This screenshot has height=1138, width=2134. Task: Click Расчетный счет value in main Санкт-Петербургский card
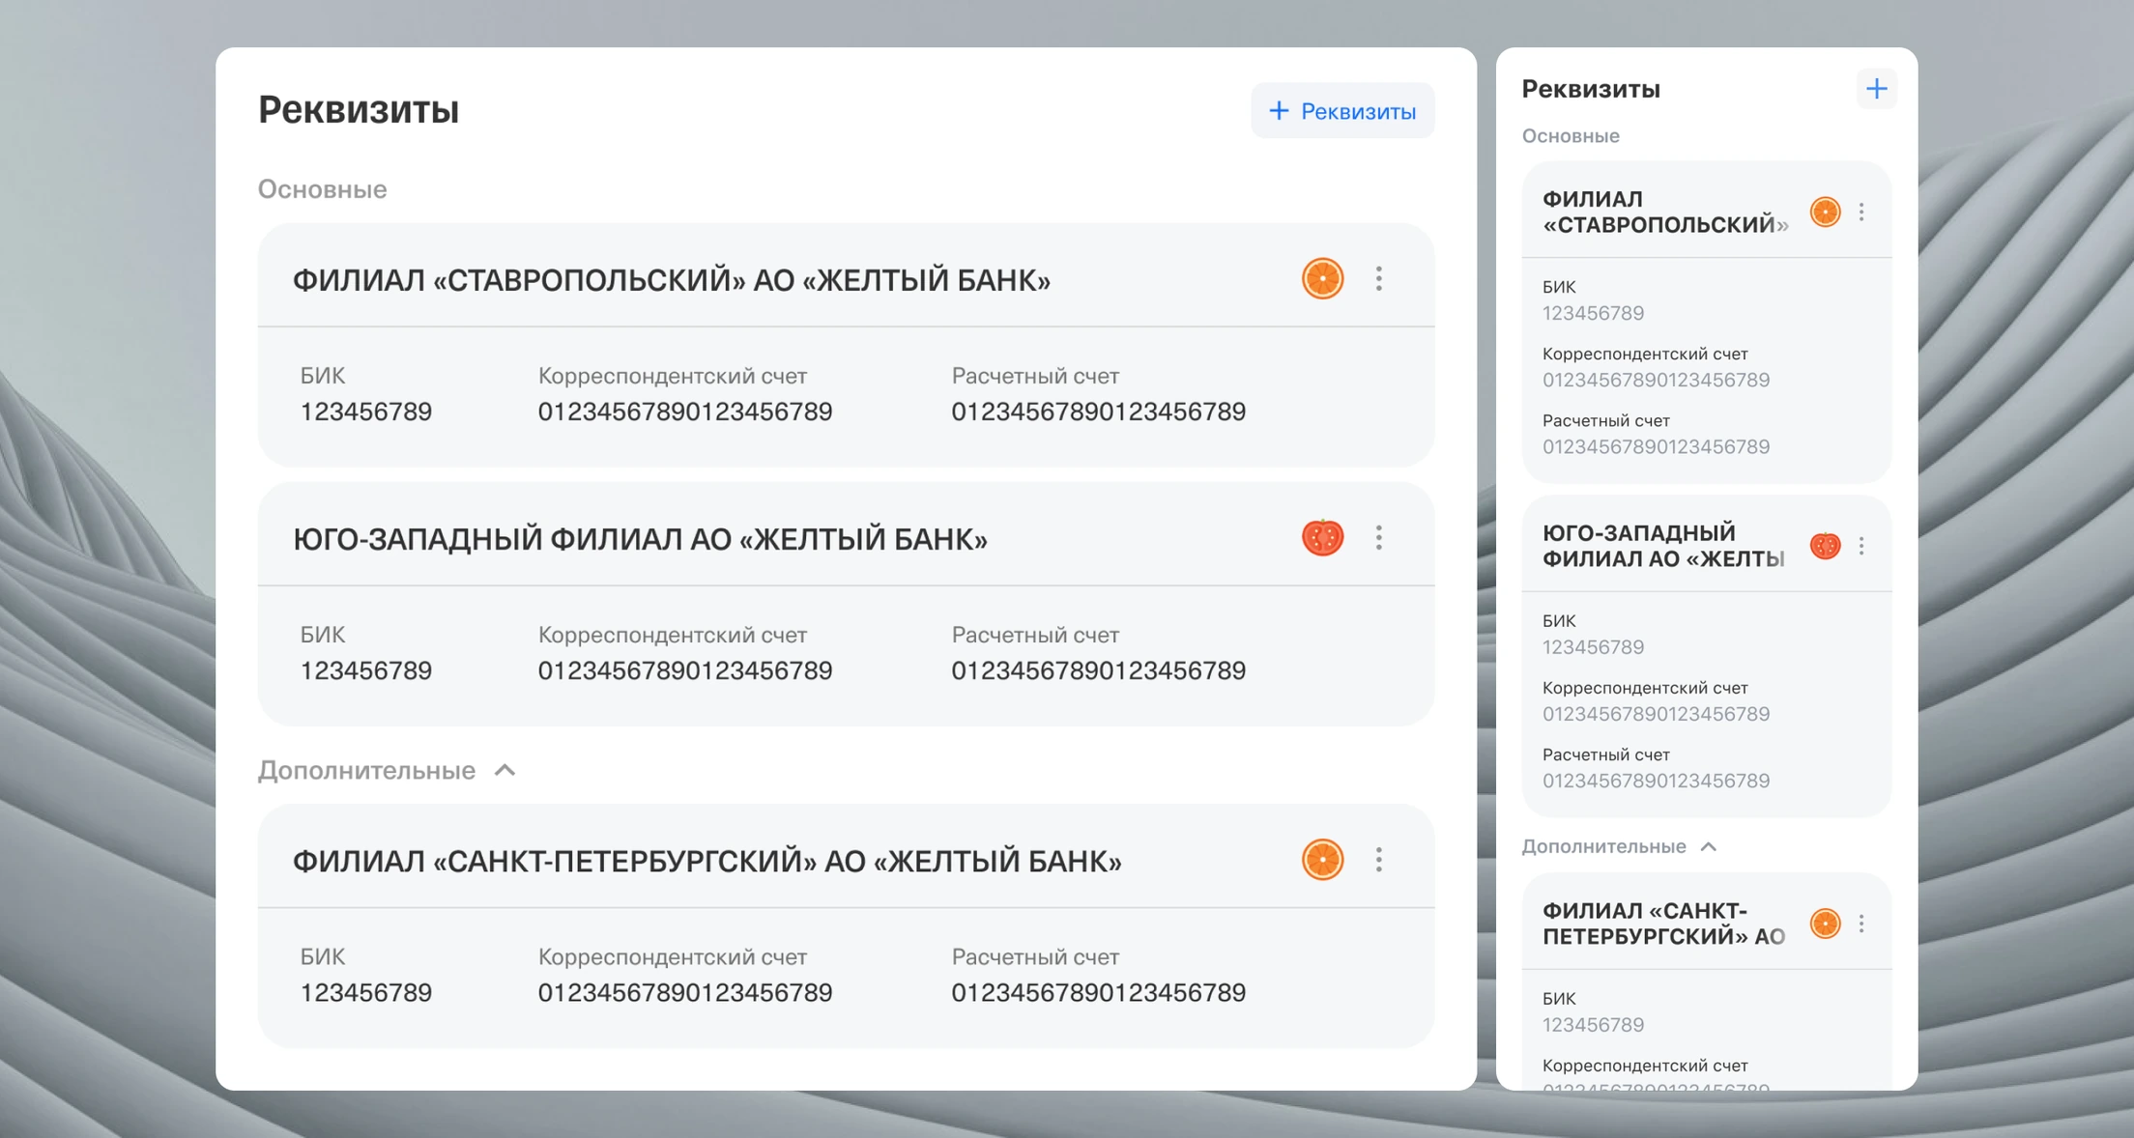tap(1098, 993)
